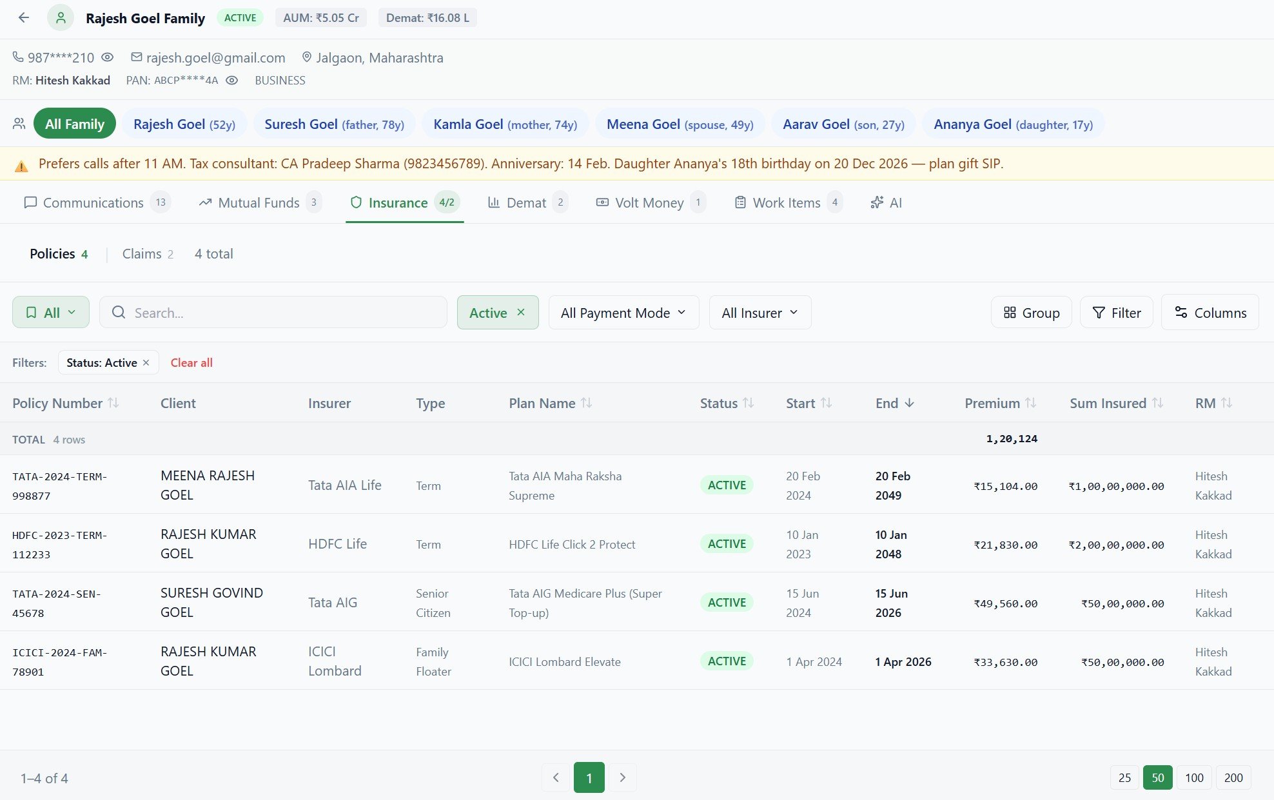Click the Communications chat bubble icon

(x=30, y=202)
